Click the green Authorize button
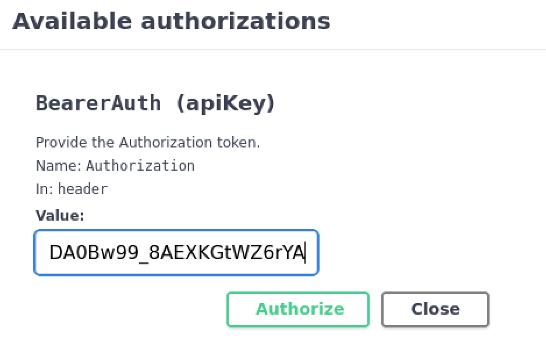 pyautogui.click(x=297, y=309)
